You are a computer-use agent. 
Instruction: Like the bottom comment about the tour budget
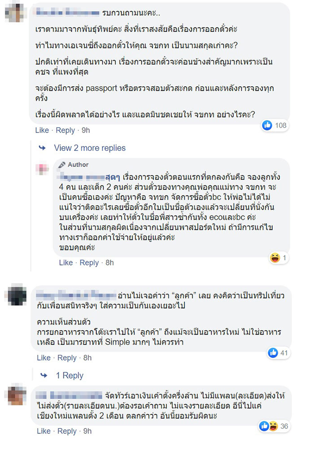point(44,431)
